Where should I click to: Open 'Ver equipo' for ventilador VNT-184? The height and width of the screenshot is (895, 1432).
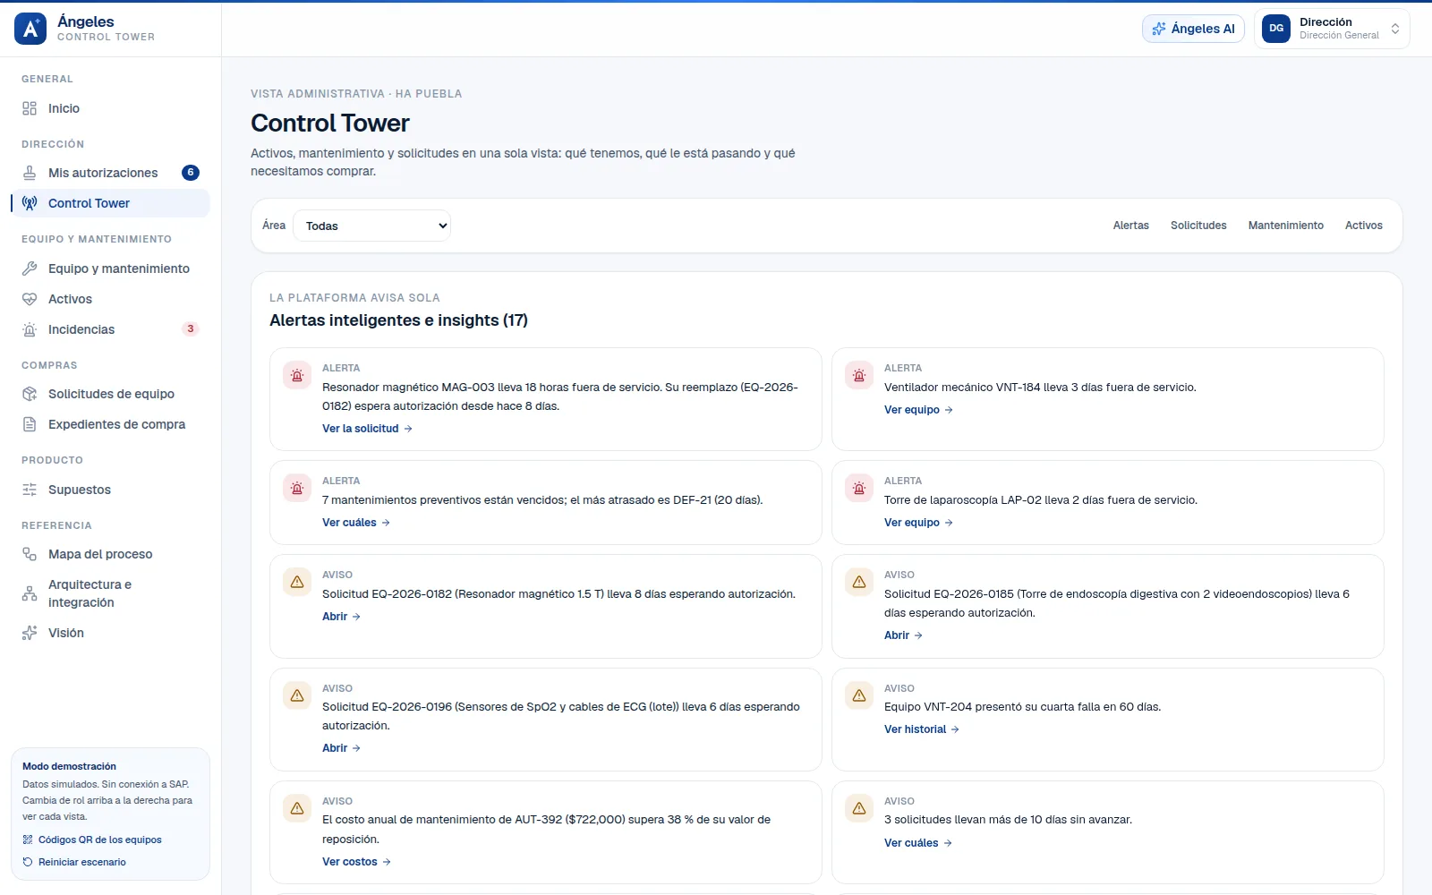(918, 410)
